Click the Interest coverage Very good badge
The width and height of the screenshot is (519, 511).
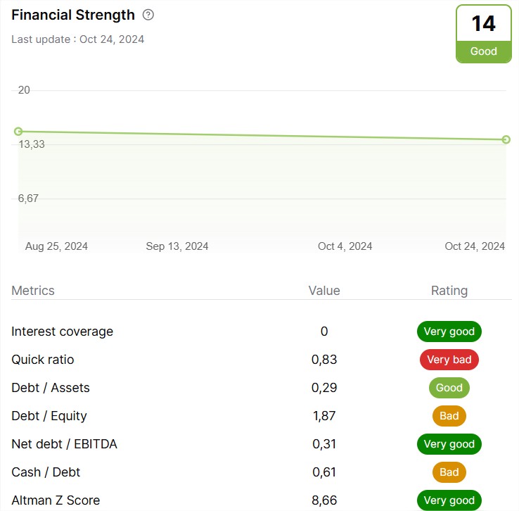(449, 332)
